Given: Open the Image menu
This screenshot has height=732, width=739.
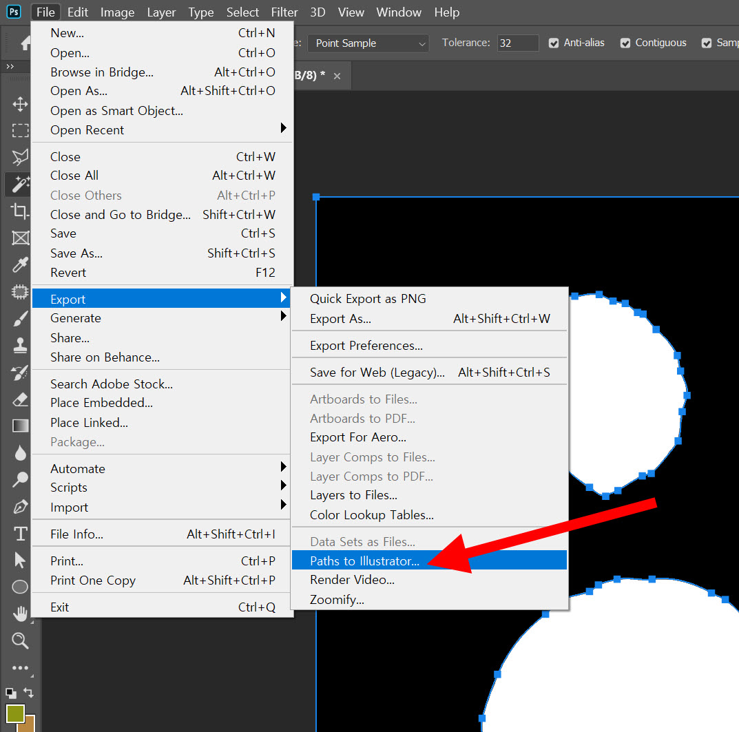Looking at the screenshot, I should pos(117,12).
